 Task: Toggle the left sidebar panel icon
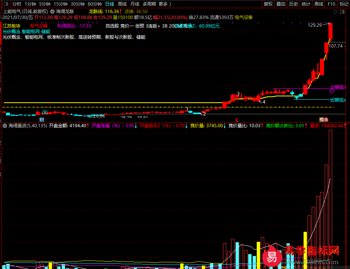tap(6, 4)
